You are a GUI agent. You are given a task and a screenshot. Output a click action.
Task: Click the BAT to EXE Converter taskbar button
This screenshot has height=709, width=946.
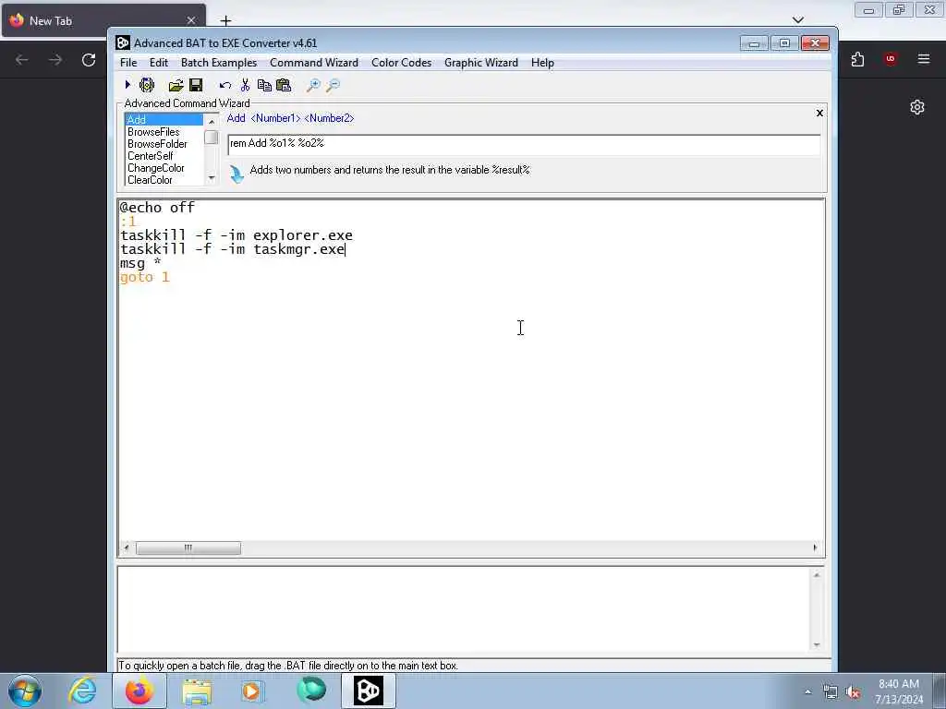click(369, 691)
